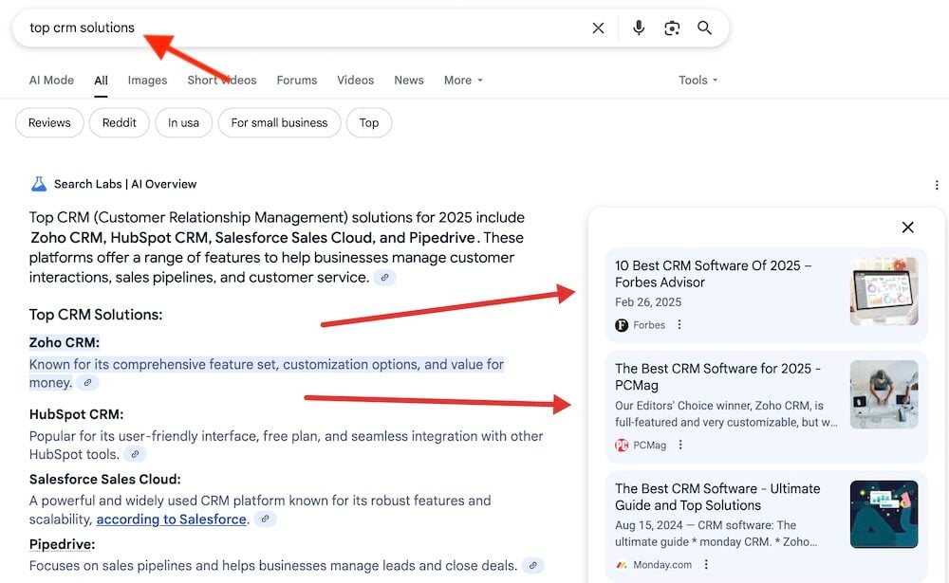Image resolution: width=949 pixels, height=583 pixels.
Task: Expand the More dropdown menu
Action: pyautogui.click(x=463, y=80)
